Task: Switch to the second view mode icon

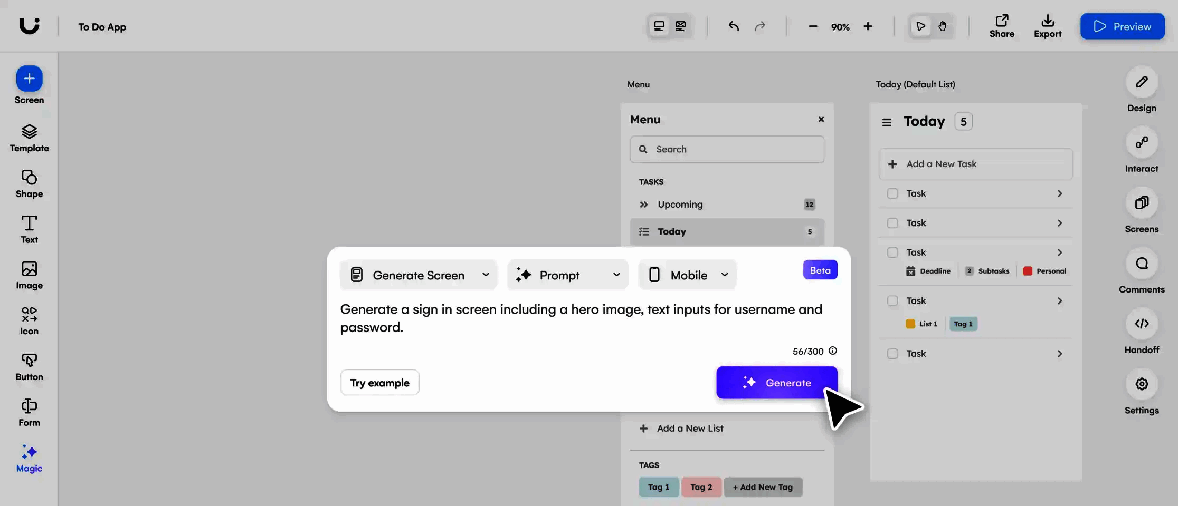Action: pos(681,26)
